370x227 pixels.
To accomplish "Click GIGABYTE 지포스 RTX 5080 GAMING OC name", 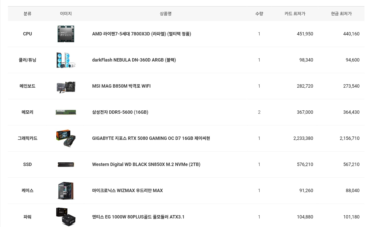I will point(151,138).
